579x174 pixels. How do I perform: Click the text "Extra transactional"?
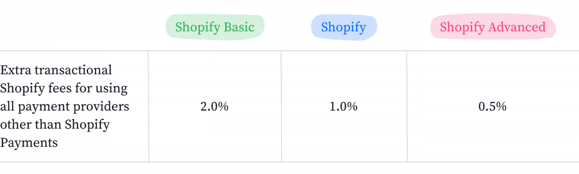click(x=56, y=70)
